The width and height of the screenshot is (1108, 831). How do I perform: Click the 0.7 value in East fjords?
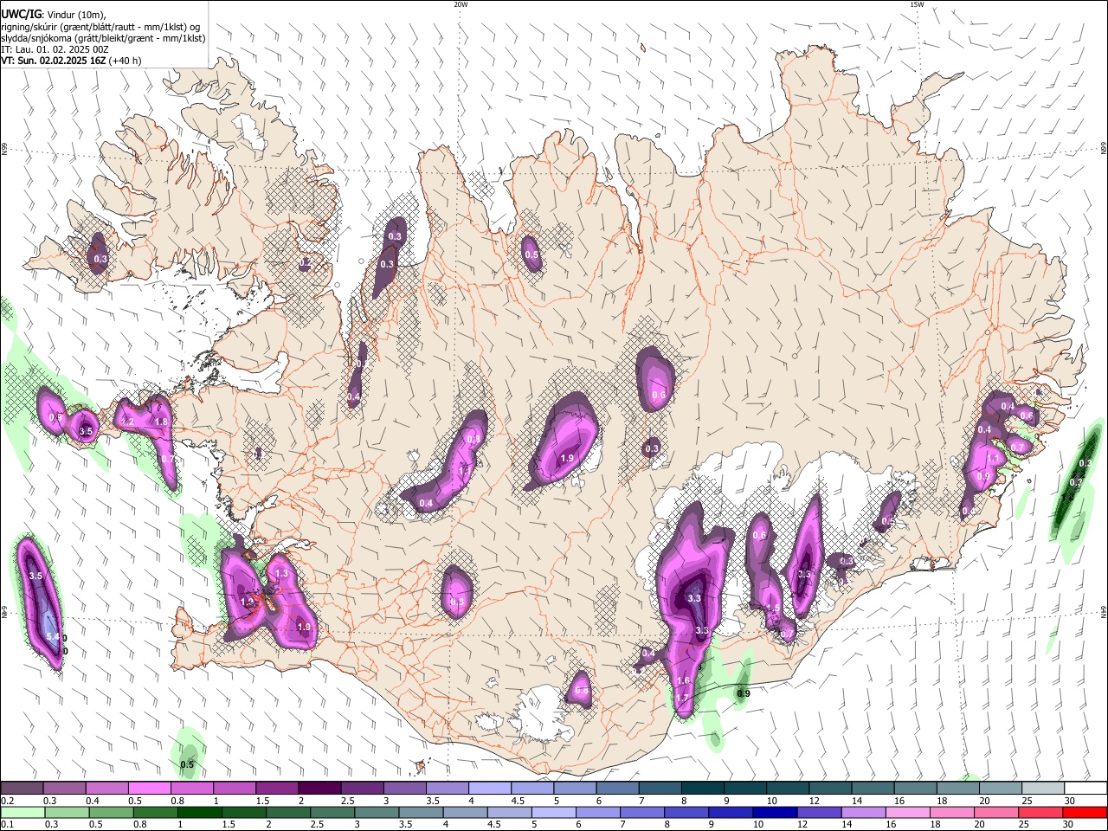pyautogui.click(x=1018, y=448)
